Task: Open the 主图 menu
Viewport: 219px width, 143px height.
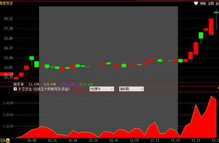Action: (x=211, y=4)
